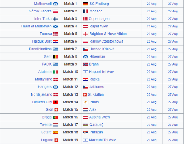Click the Swiss flag beside St. Gallen
Image resolution: width=184 pixels, height=144 pixels.
coord(85,95)
